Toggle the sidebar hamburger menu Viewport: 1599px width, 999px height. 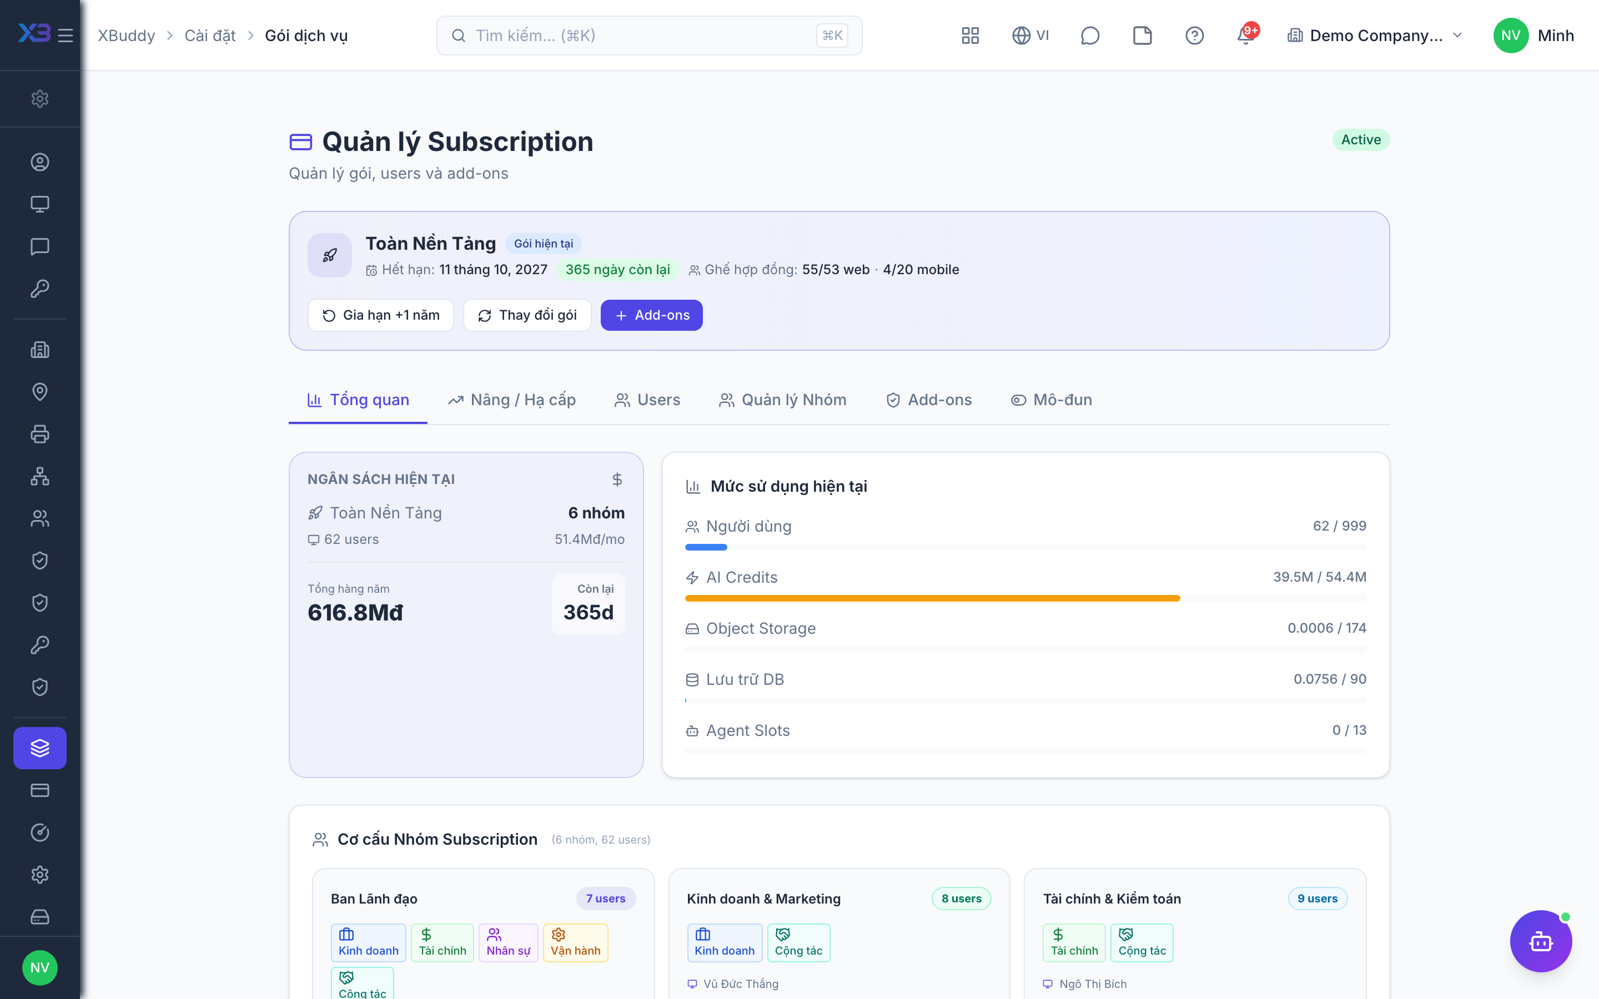pos(65,35)
